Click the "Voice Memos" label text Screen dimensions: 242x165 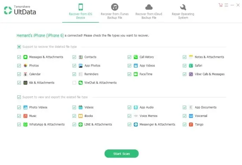point(149,116)
